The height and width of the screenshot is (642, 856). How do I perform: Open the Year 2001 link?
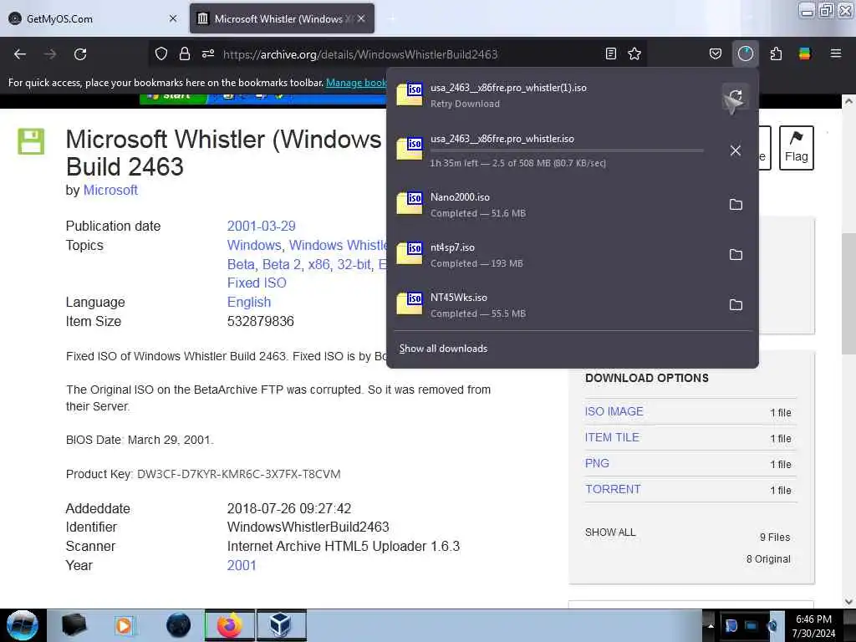[x=242, y=565]
